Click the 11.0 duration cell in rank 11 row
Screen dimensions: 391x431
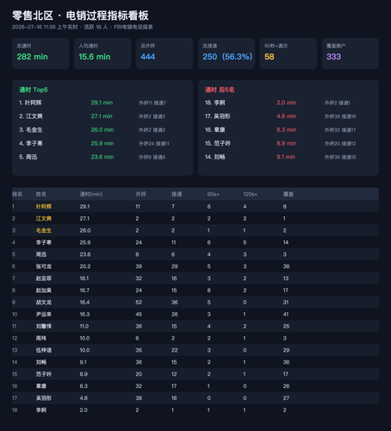coord(84,327)
